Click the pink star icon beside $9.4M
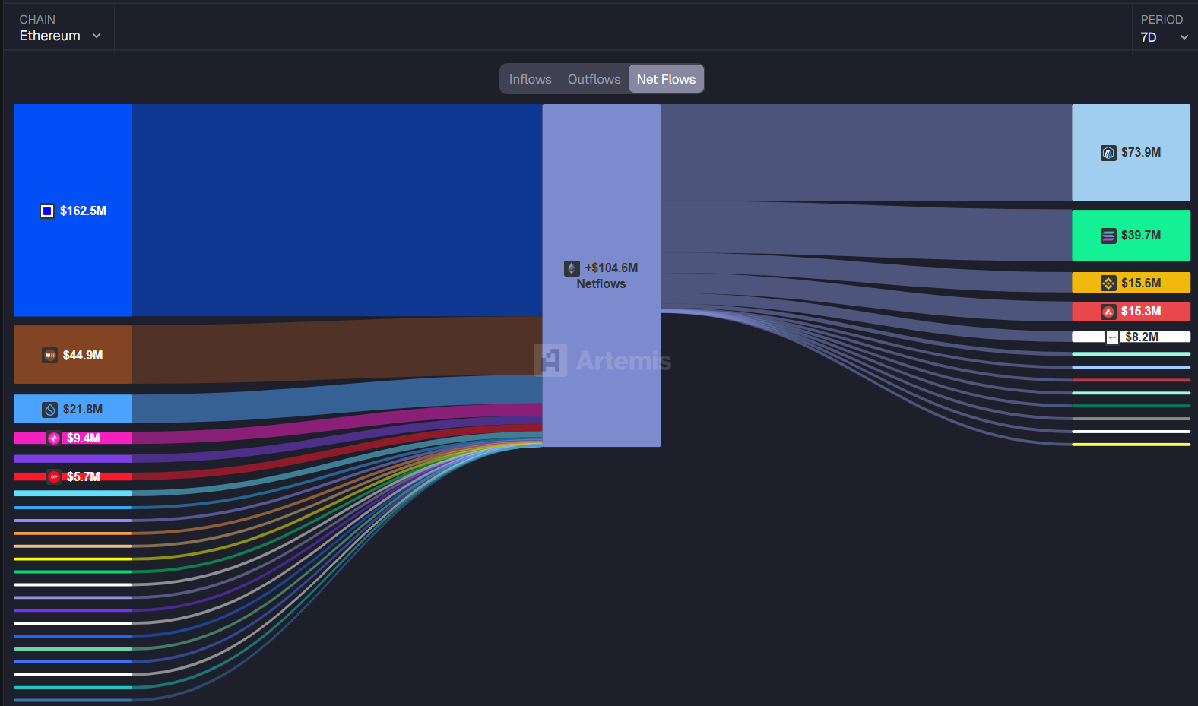This screenshot has width=1198, height=706. pos(54,438)
